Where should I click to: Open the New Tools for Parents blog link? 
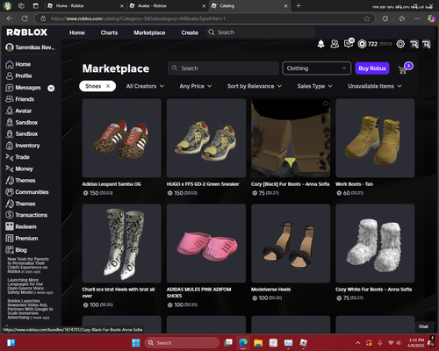click(x=28, y=265)
